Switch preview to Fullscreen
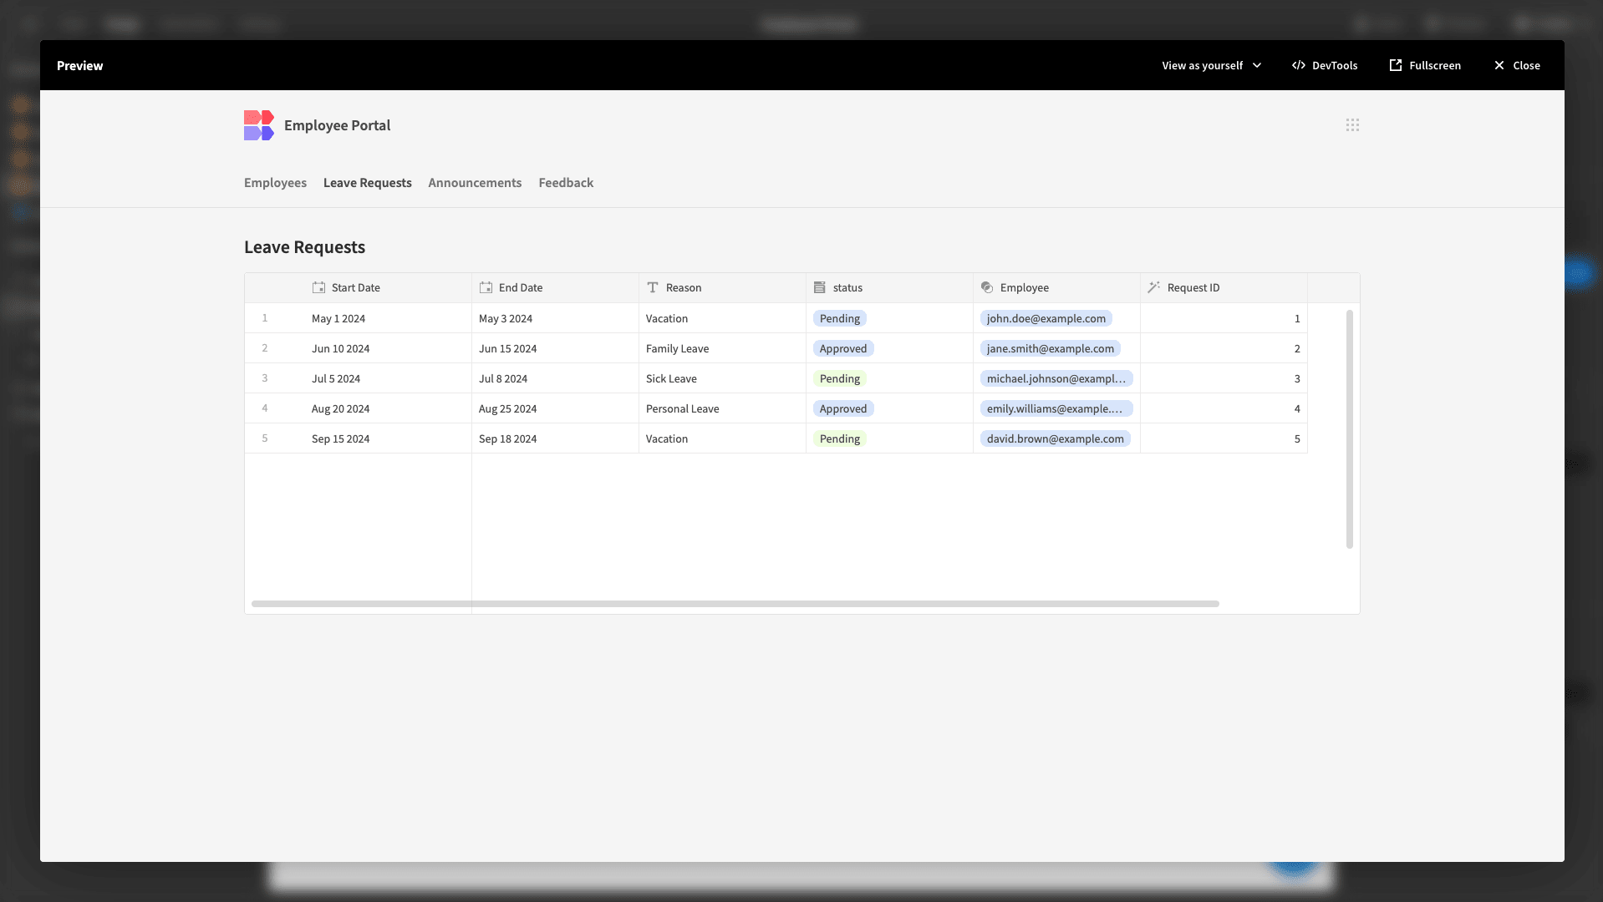 point(1425,65)
